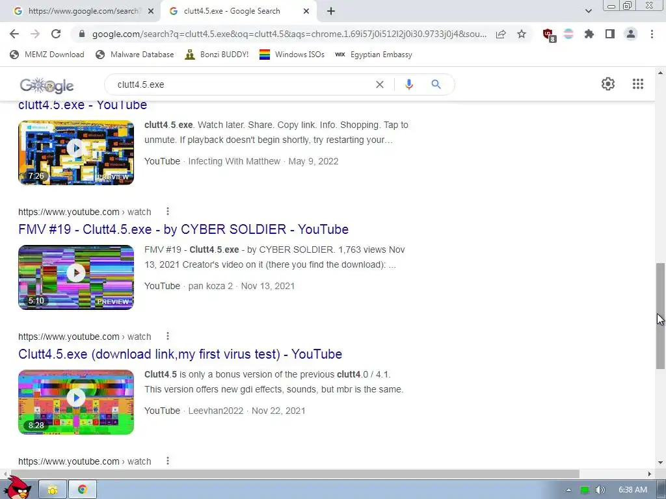The height and width of the screenshot is (499, 666).
Task: Open options for Clutt4.5.exe download link result
Action: pyautogui.click(x=168, y=336)
